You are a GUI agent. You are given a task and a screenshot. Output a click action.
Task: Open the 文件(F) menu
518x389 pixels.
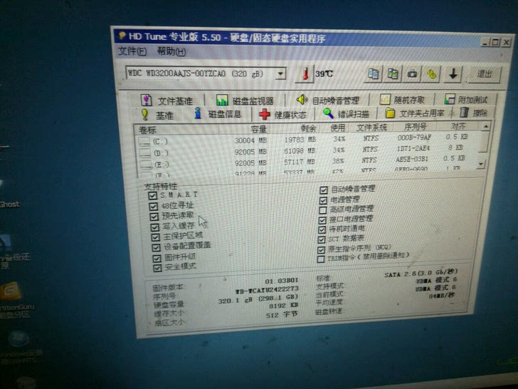point(132,51)
